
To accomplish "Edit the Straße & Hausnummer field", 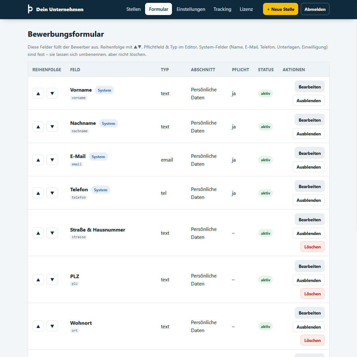I will (310, 220).
